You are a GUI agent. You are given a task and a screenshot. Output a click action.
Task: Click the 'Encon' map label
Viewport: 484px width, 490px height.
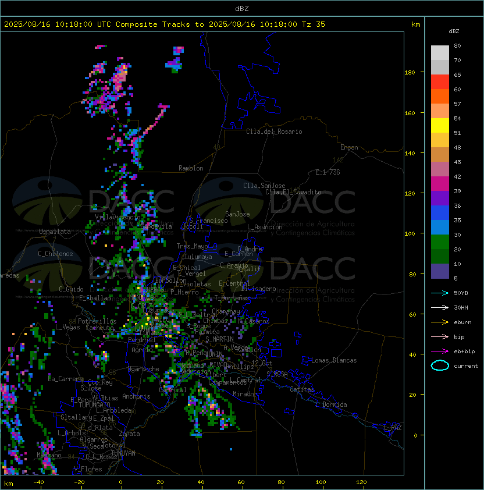click(x=349, y=147)
